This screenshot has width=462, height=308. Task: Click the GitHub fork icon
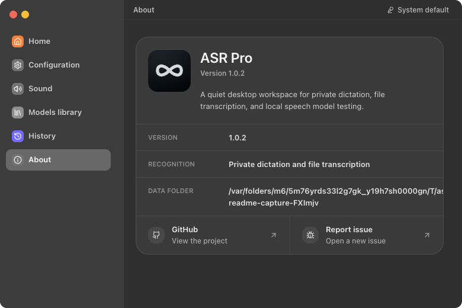coord(156,235)
